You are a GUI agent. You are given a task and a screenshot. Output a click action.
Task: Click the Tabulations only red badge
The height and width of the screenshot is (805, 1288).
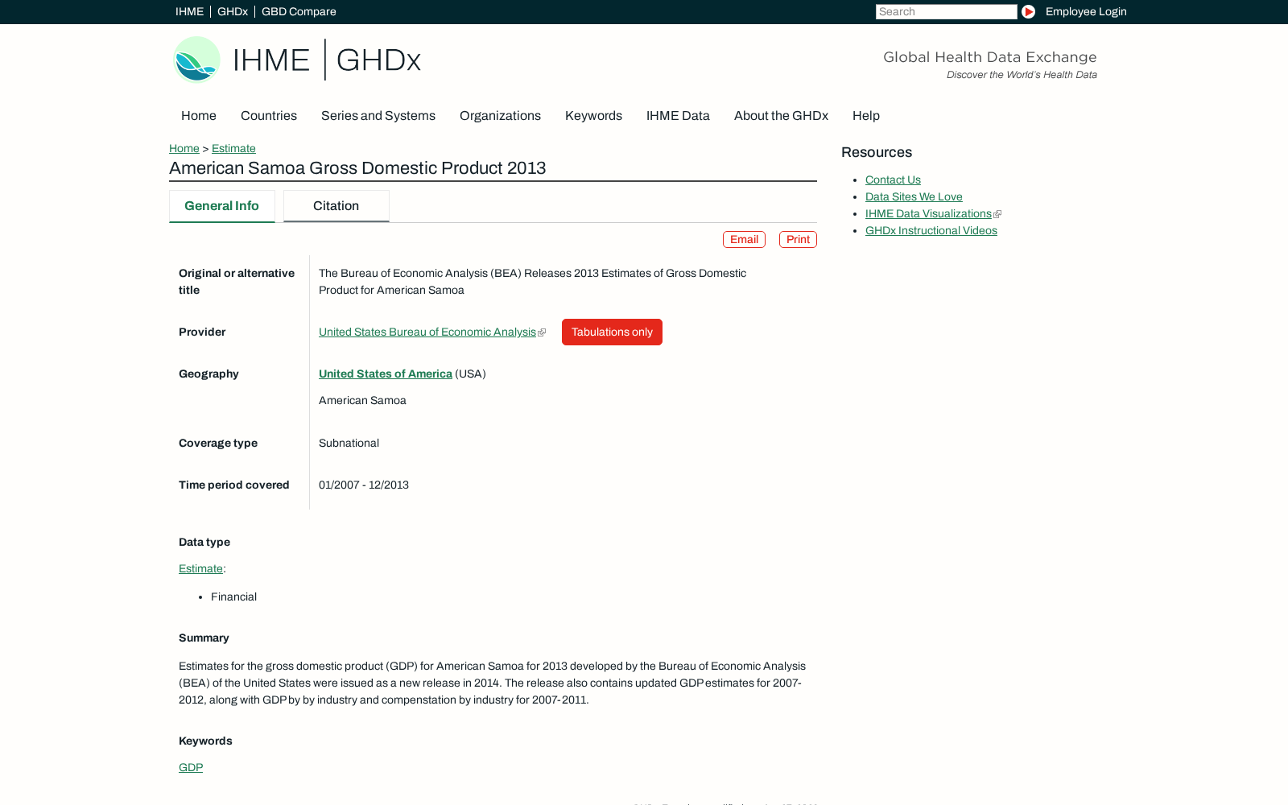pos(612,332)
